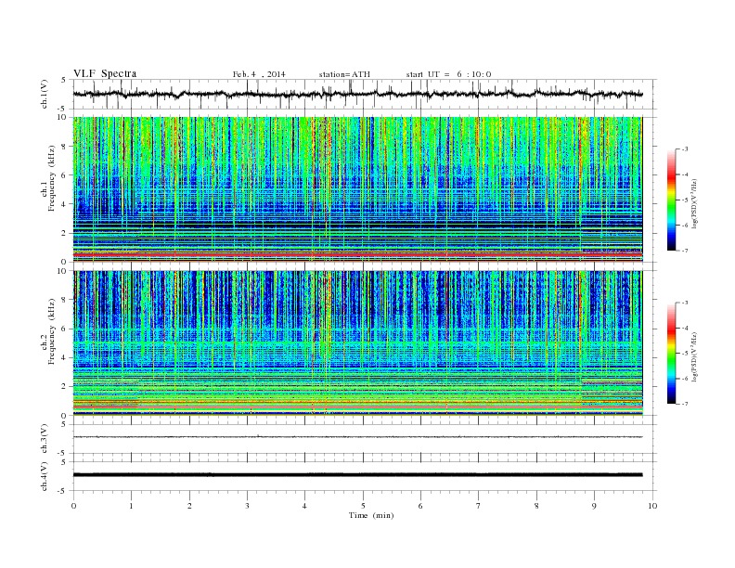Screen dimensions: 735x568
Task: Click the '-7' label on the lower colorbar
Action: [x=685, y=404]
